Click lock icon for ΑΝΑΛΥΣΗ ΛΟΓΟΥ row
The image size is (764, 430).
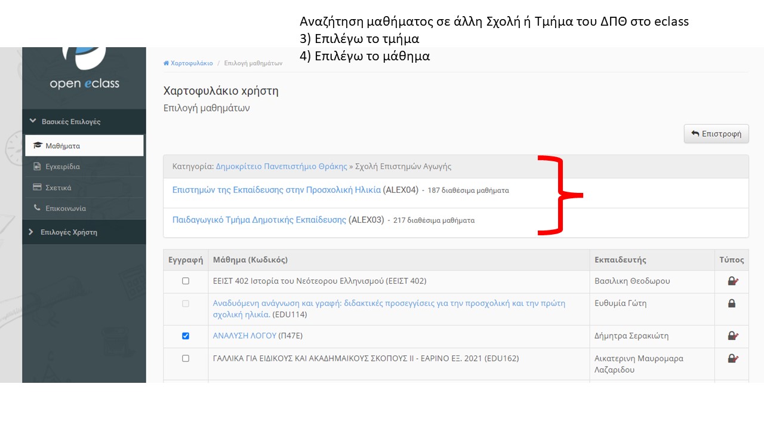coord(732,336)
